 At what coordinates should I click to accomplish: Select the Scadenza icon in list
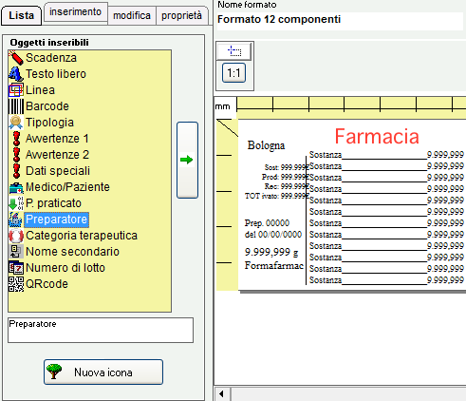point(16,58)
